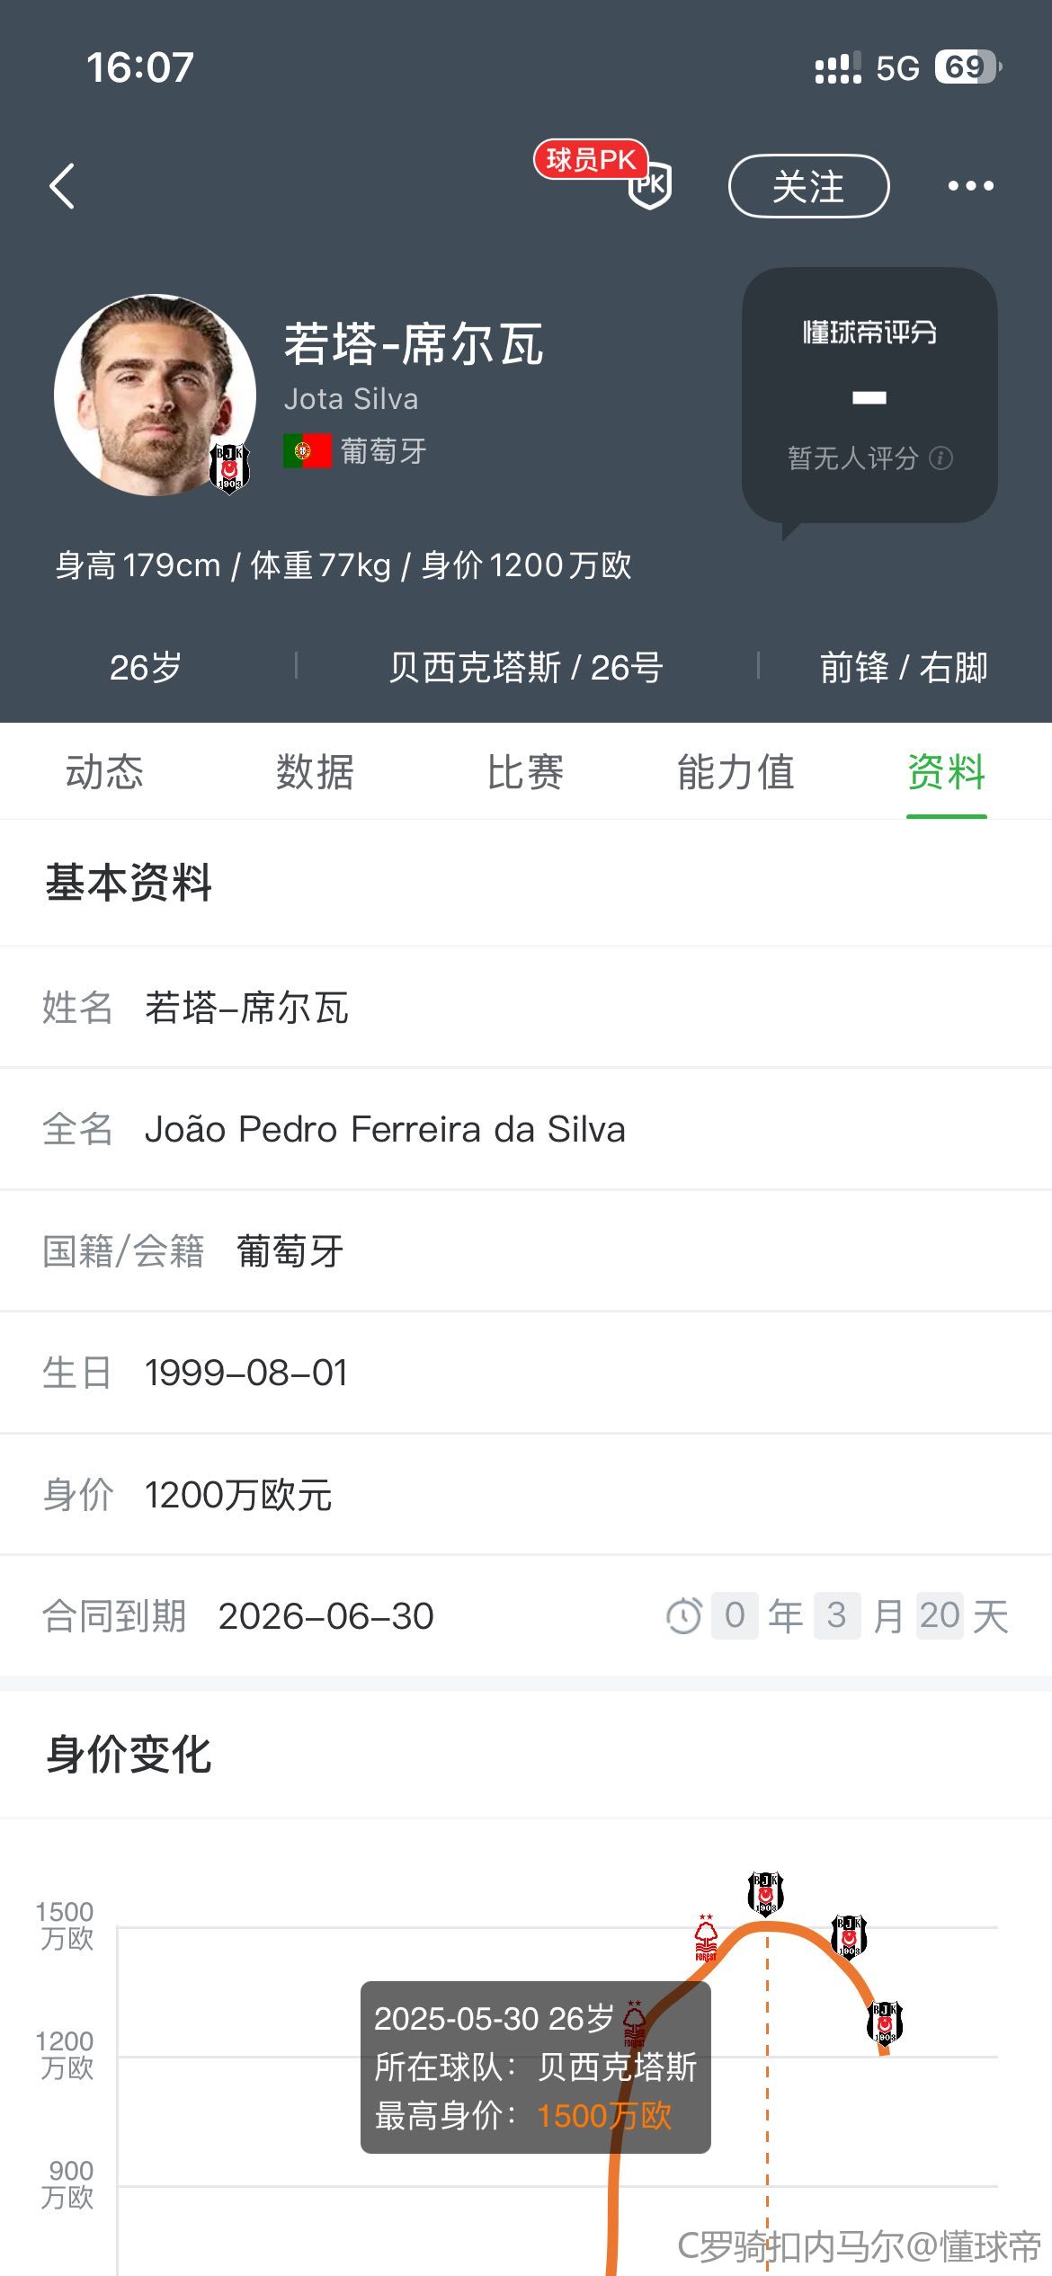Open the three-dot more options menu
The width and height of the screenshot is (1052, 2276).
(970, 186)
